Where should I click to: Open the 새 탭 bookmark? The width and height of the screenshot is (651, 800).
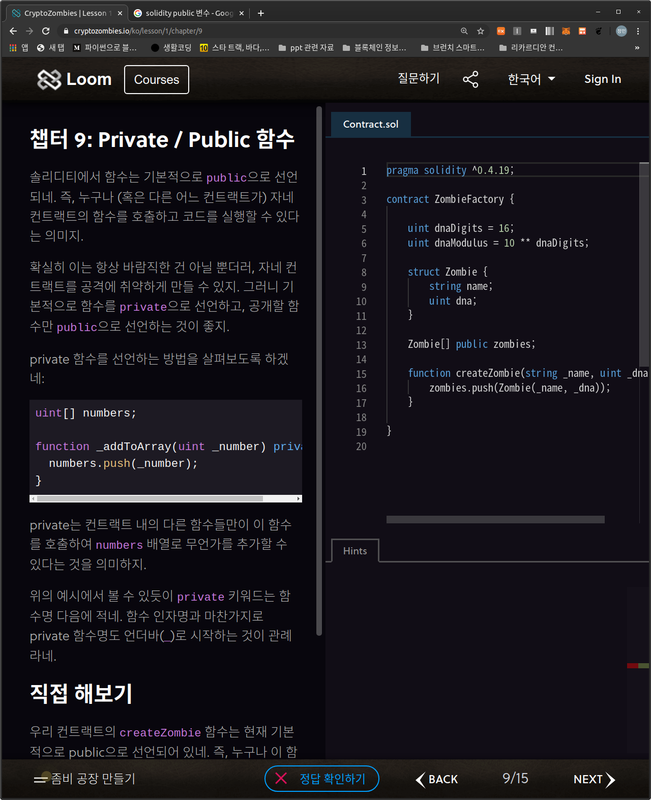tap(51, 48)
